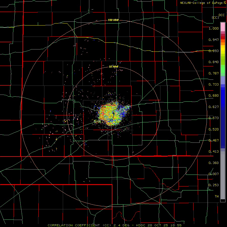The height and width of the screenshot is (227, 227).
Task: Click the TH threshold label
Action: [x=217, y=196]
